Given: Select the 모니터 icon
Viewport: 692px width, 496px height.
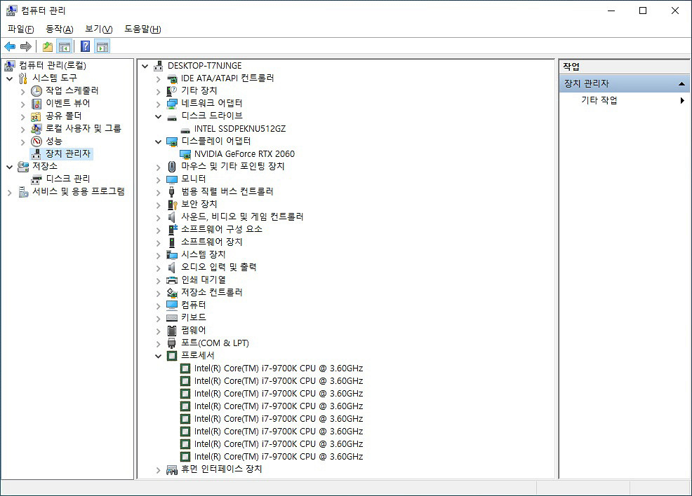Looking at the screenshot, I should pos(172,179).
